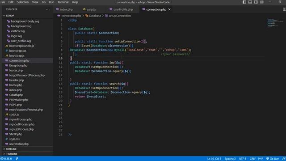Open signoutProcess.php file
Viewport: 286px width, 161px height.
coord(22,124)
